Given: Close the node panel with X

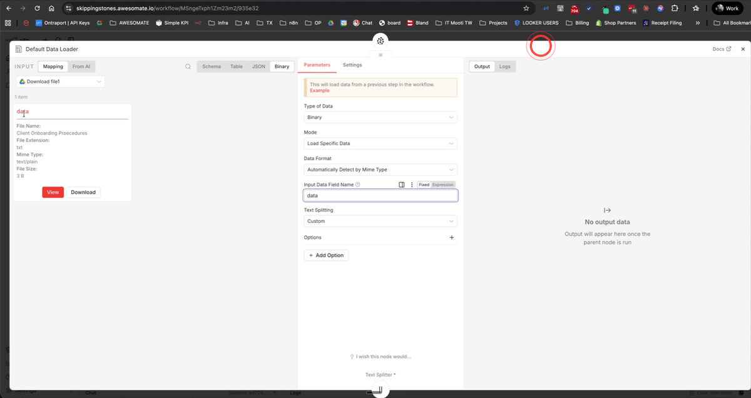Looking at the screenshot, I should (x=743, y=49).
